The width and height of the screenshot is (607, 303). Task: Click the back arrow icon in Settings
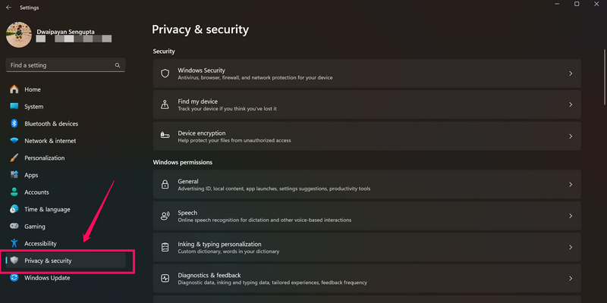(8, 7)
